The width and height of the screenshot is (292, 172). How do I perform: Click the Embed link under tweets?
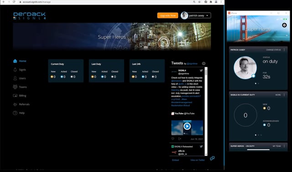click(175, 160)
